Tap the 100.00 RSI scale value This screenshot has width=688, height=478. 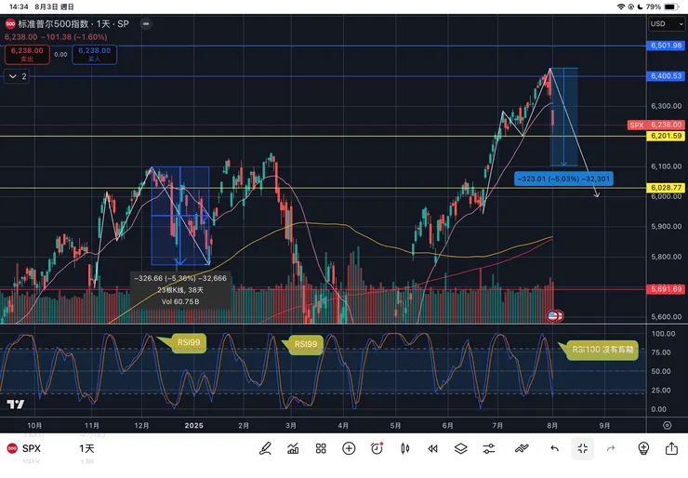pos(664,334)
